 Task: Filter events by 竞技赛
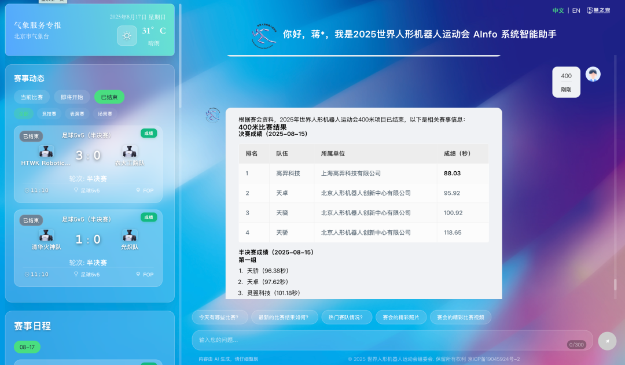[49, 114]
